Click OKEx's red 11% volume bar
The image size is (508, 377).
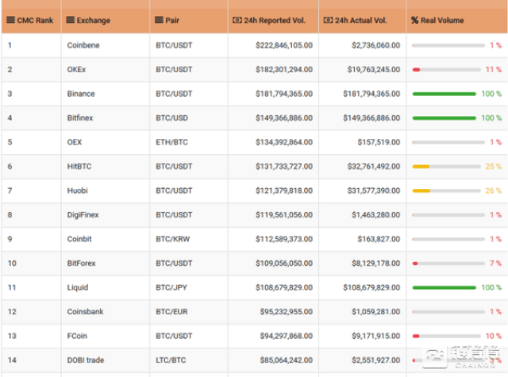coord(417,70)
